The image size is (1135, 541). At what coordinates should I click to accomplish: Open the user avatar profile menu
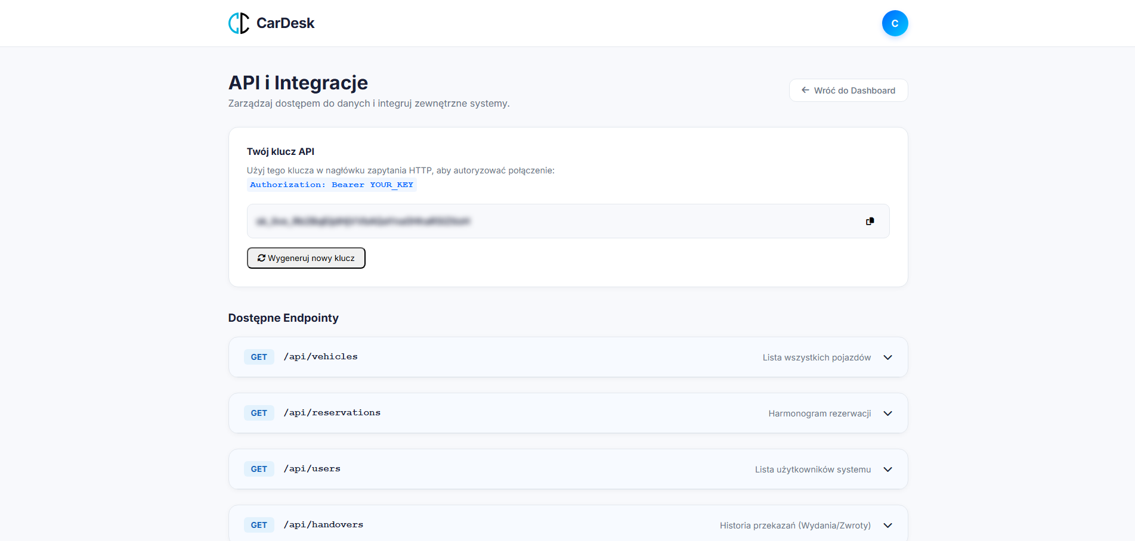point(894,23)
